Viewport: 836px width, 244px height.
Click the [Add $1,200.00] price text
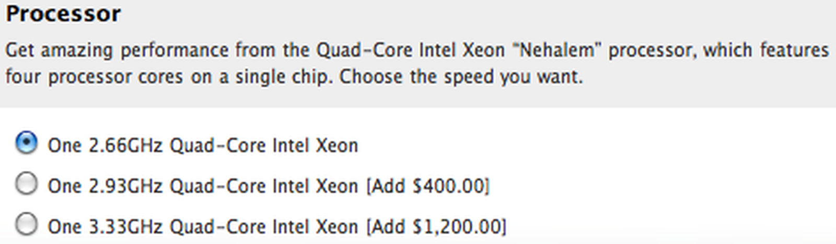436,227
